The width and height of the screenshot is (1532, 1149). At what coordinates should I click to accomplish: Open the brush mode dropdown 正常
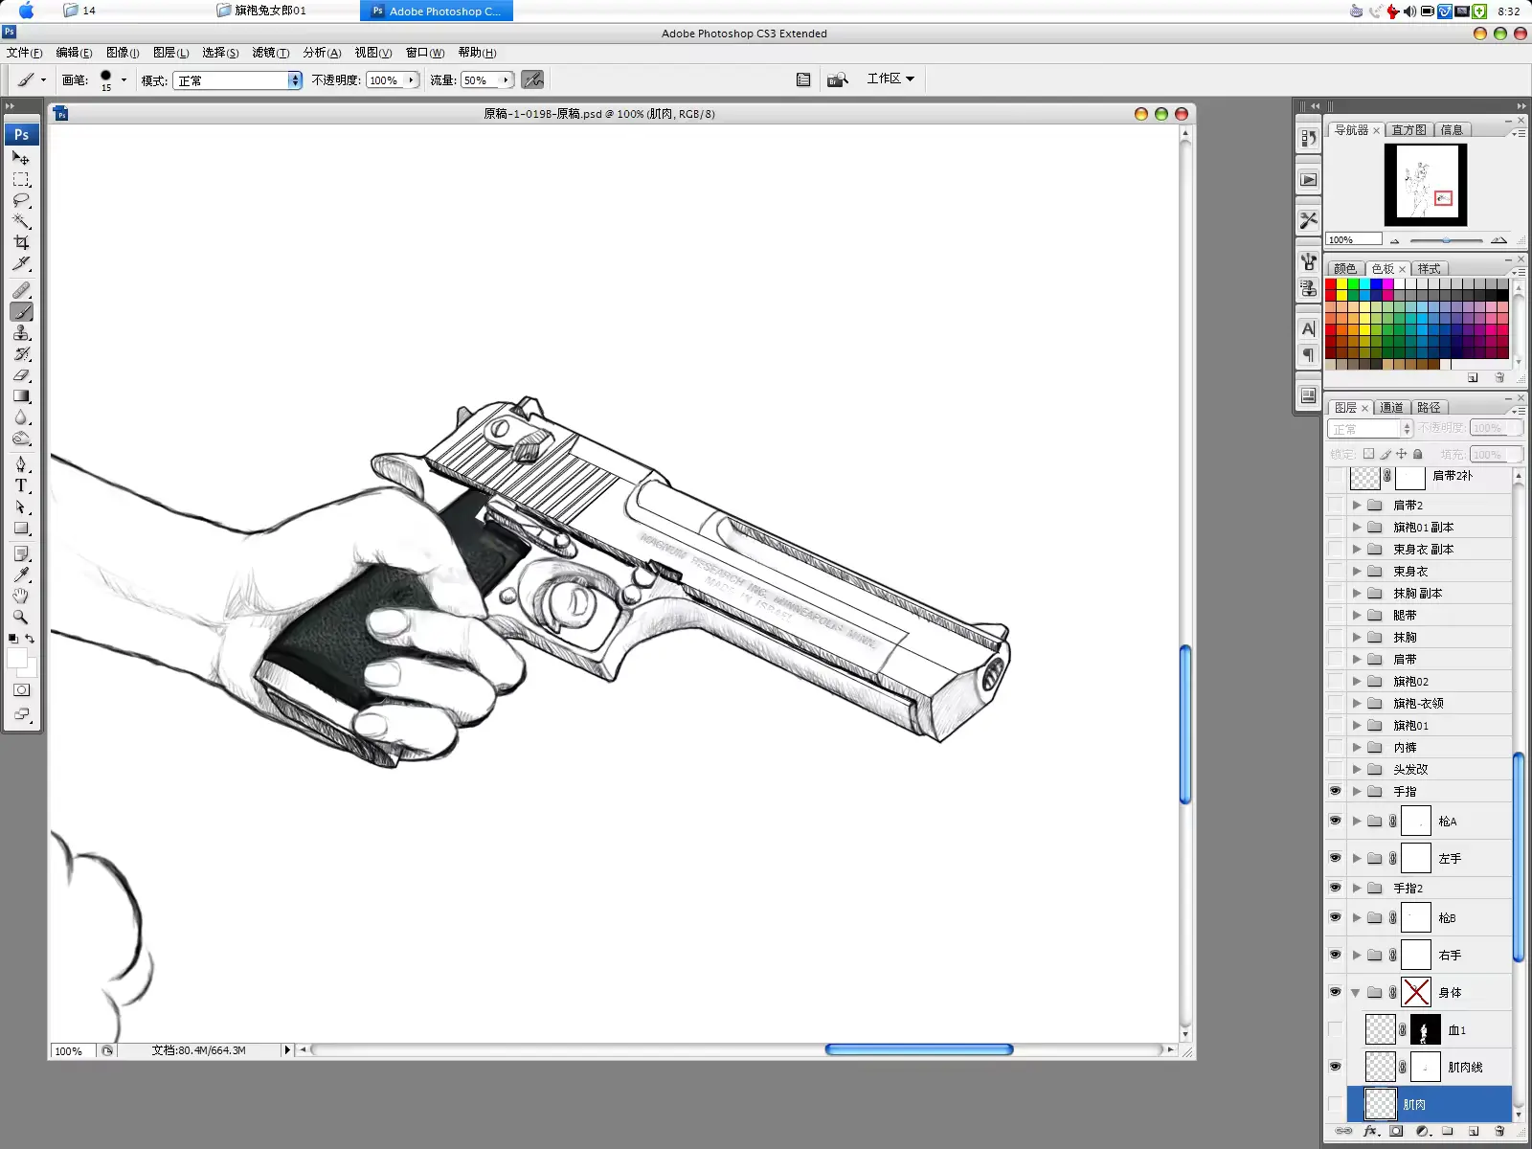[237, 80]
